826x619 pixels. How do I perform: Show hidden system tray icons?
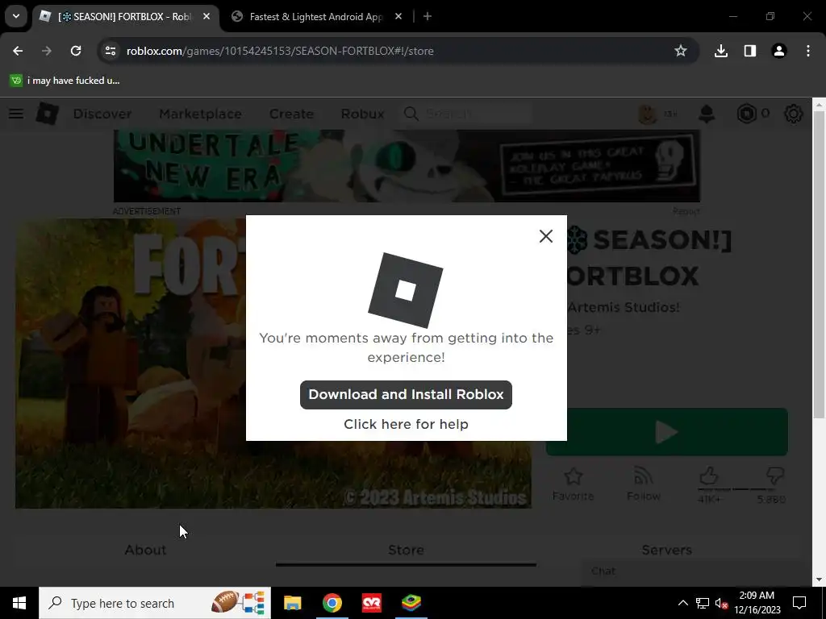(x=682, y=603)
